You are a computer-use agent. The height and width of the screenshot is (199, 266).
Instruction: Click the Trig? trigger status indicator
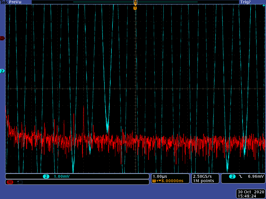click(x=245, y=2)
